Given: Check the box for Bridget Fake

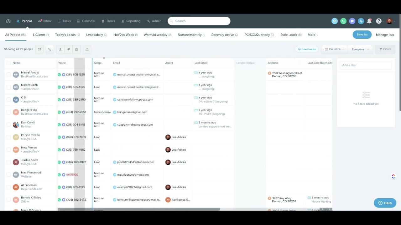Looking at the screenshot, I should click(8, 112).
